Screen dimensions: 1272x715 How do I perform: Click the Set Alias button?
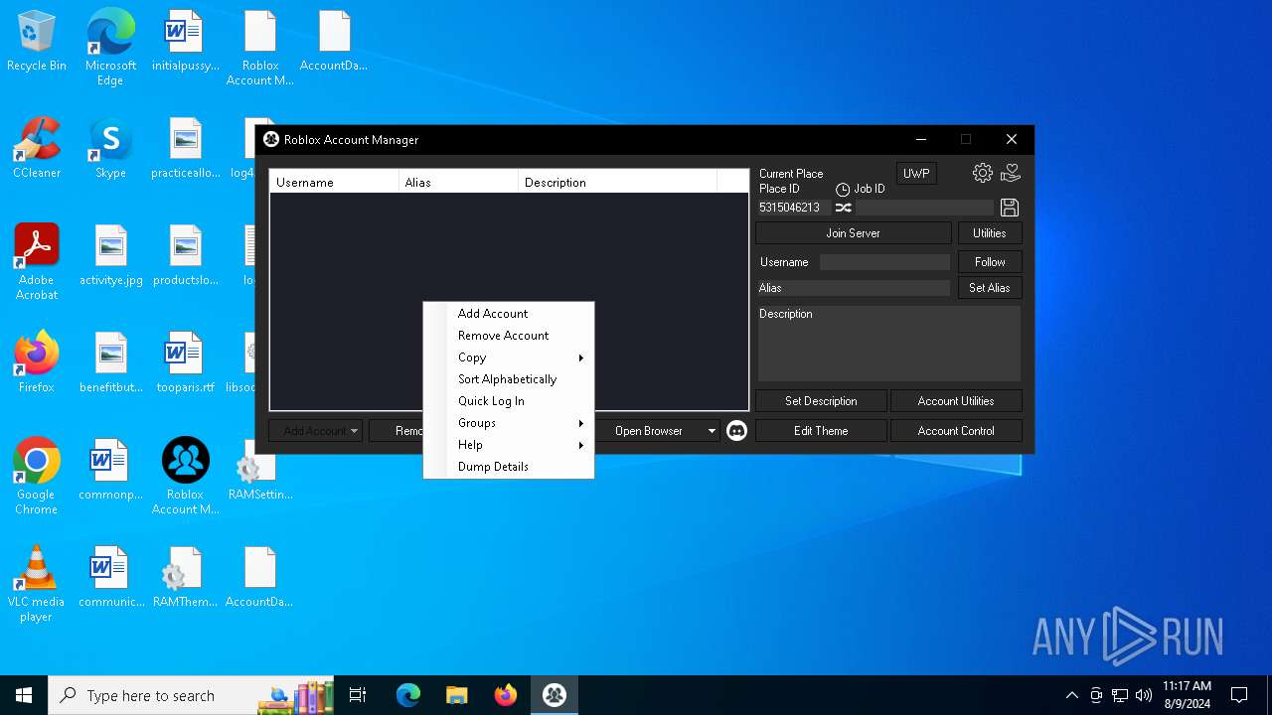coord(989,288)
